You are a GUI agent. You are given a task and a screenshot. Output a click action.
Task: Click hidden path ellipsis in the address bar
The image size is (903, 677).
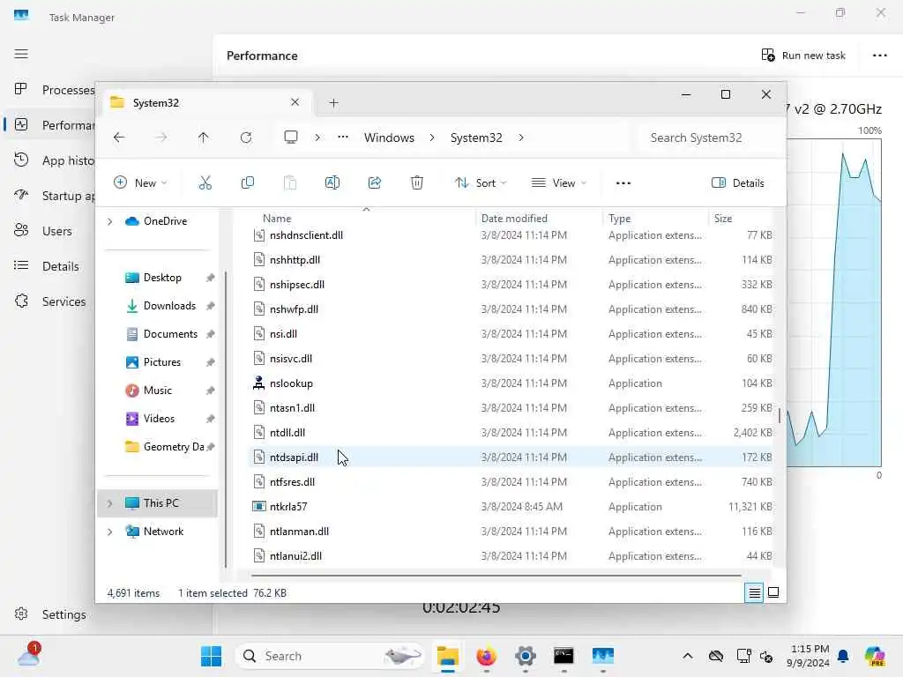tap(343, 137)
